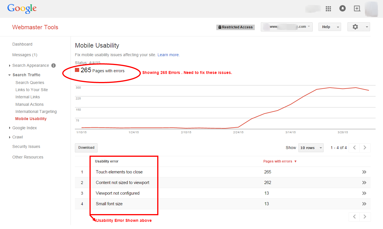Viewport: 383px width, 229px height.
Task: Click the 13 count in Small font size row
Action: (x=267, y=204)
